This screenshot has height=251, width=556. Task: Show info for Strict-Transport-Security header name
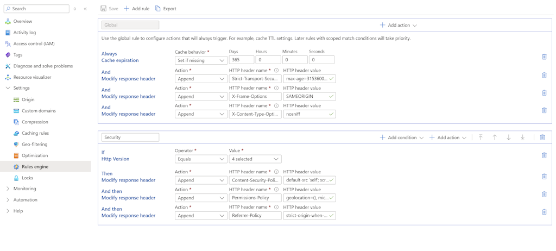pyautogui.click(x=276, y=71)
